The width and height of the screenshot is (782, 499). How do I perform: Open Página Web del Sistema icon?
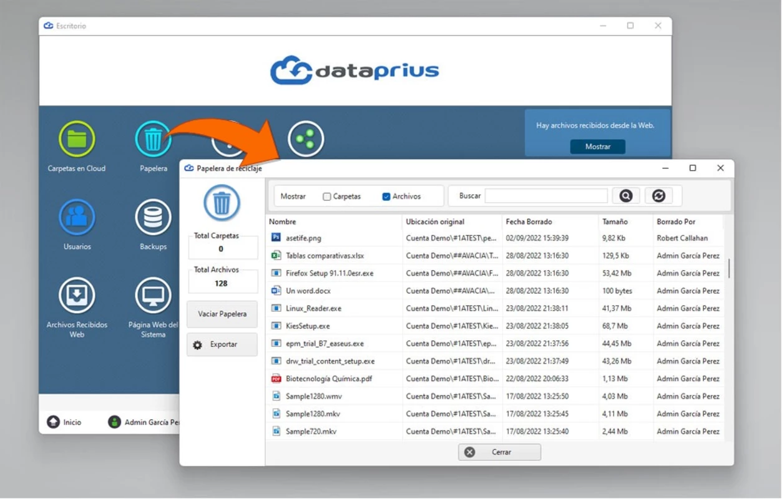153,295
